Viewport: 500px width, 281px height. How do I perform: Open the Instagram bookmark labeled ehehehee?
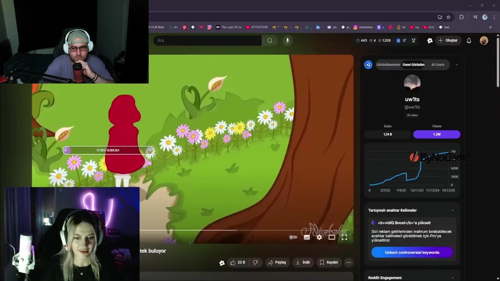pos(363,27)
